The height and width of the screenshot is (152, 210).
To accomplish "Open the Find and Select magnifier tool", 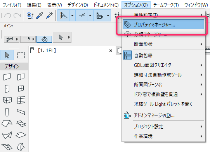I will (30, 16).
